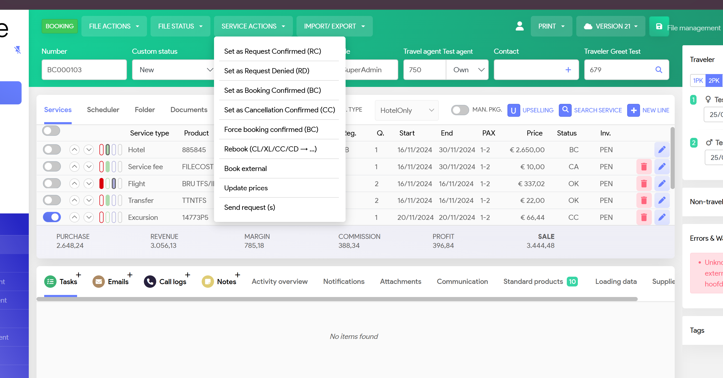This screenshot has width=723, height=378.
Task: Click the user profile icon
Action: (x=520, y=26)
